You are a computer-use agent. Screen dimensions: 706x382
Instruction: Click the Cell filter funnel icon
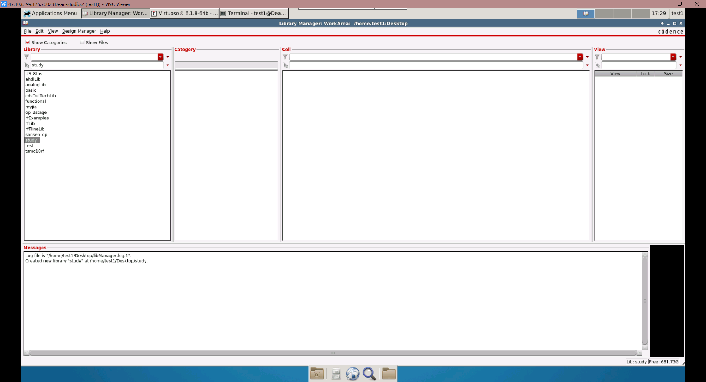click(x=285, y=57)
